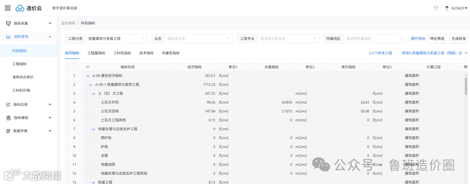Screen dimensions: 470x184
Task: Open 工程专业 selection dropdown
Action: tap(288, 39)
